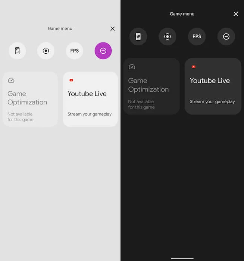Image resolution: width=244 pixels, height=261 pixels.
Task: Open the Game Optimization card in the light menu
Action: [30, 99]
